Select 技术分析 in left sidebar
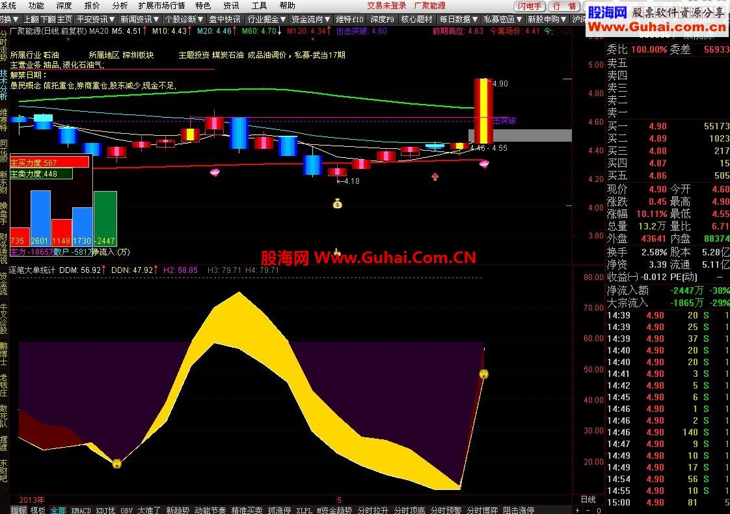 click(x=4, y=84)
